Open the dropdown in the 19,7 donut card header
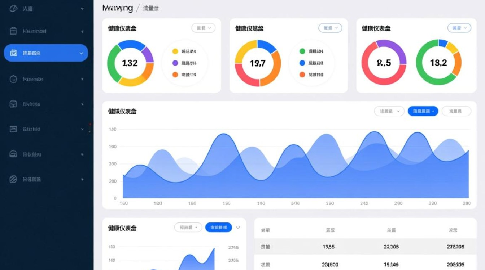Image resolution: width=485 pixels, height=270 pixels. (330, 28)
